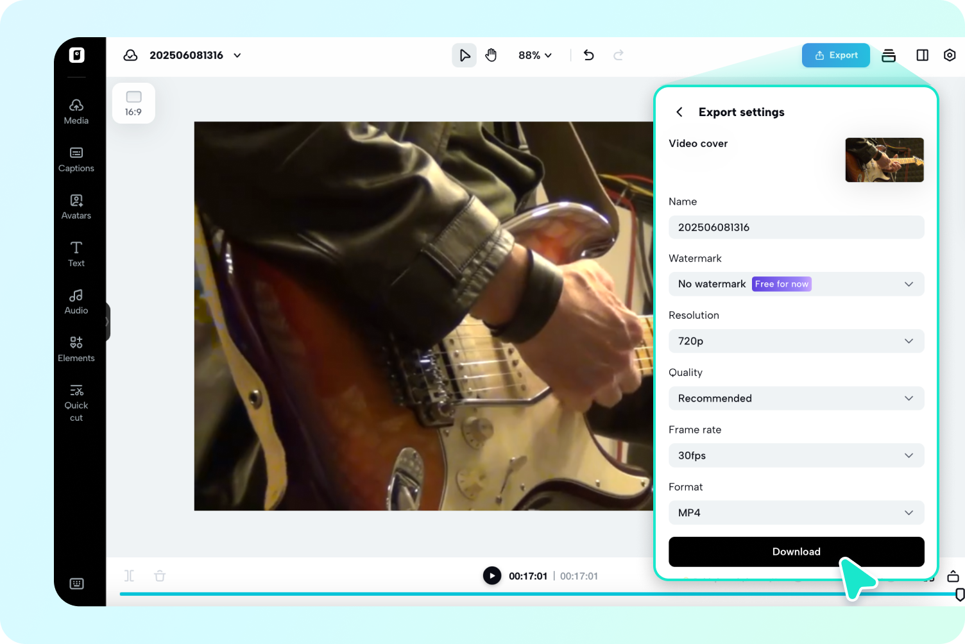
Task: Open the Watermark dropdown
Action: coord(796,284)
